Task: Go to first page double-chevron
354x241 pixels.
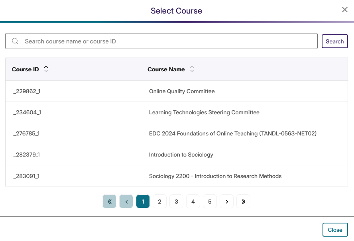Action: click(x=110, y=201)
